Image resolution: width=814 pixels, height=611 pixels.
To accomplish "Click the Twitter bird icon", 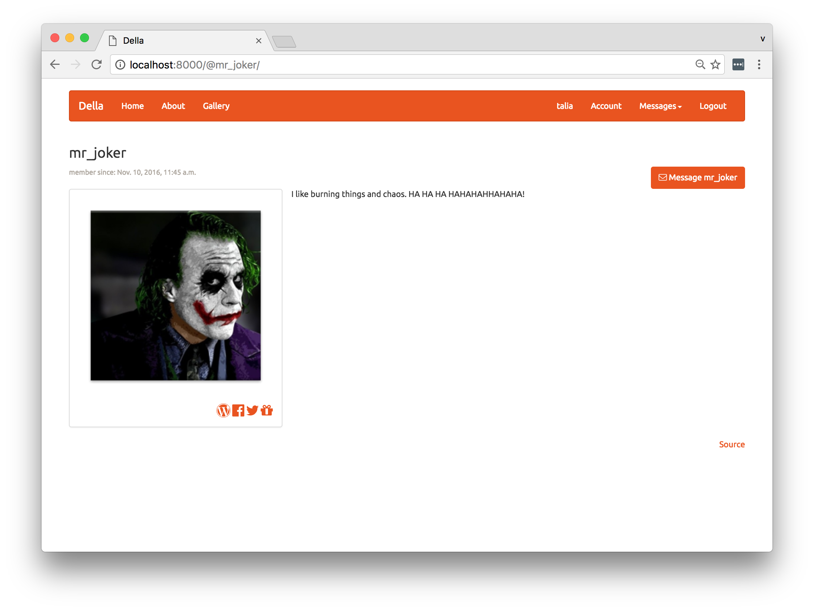I will [252, 410].
